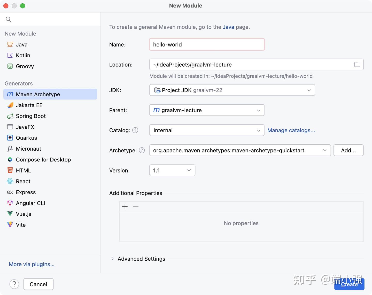Open the Parent module dropdown
Viewport: 372px width, 295px height.
[258, 110]
